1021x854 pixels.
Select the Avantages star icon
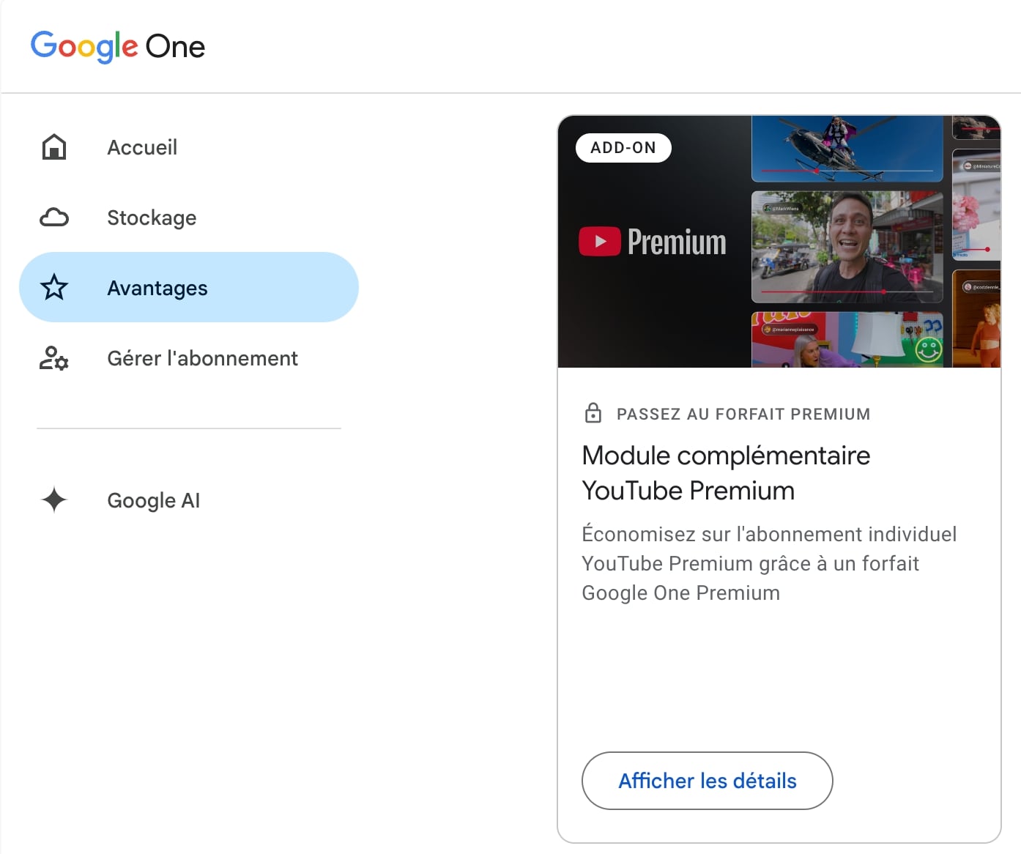[53, 287]
